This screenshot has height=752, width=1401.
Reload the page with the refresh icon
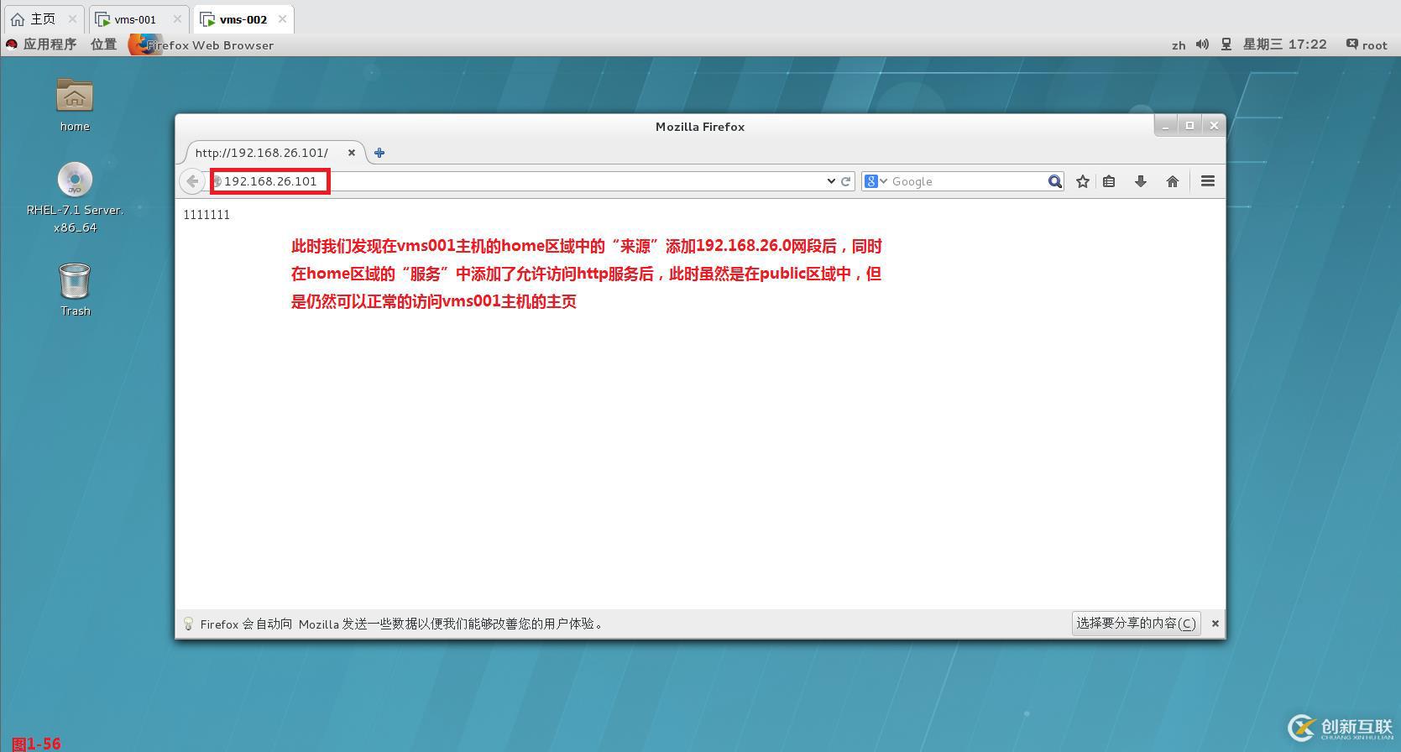(x=846, y=181)
